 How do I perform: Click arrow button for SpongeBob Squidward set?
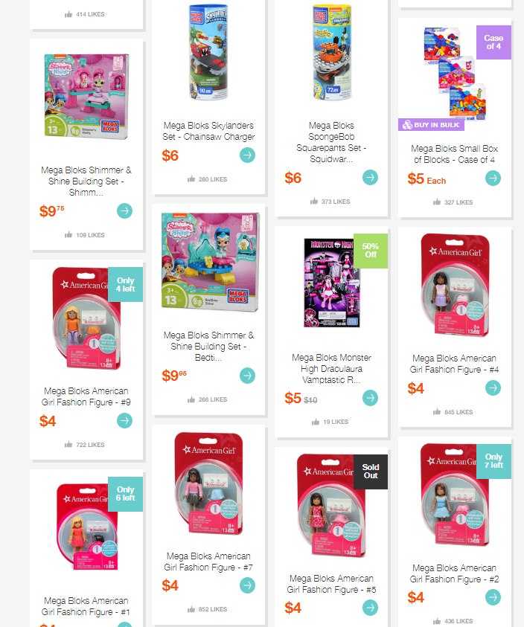click(x=370, y=177)
